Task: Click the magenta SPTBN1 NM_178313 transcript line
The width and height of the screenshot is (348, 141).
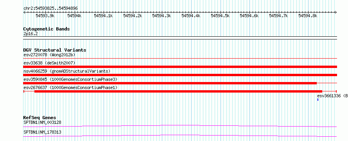Action: click(180, 136)
